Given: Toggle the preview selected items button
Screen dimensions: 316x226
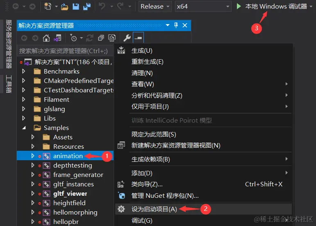Looking at the screenshot, I should tap(138, 38).
